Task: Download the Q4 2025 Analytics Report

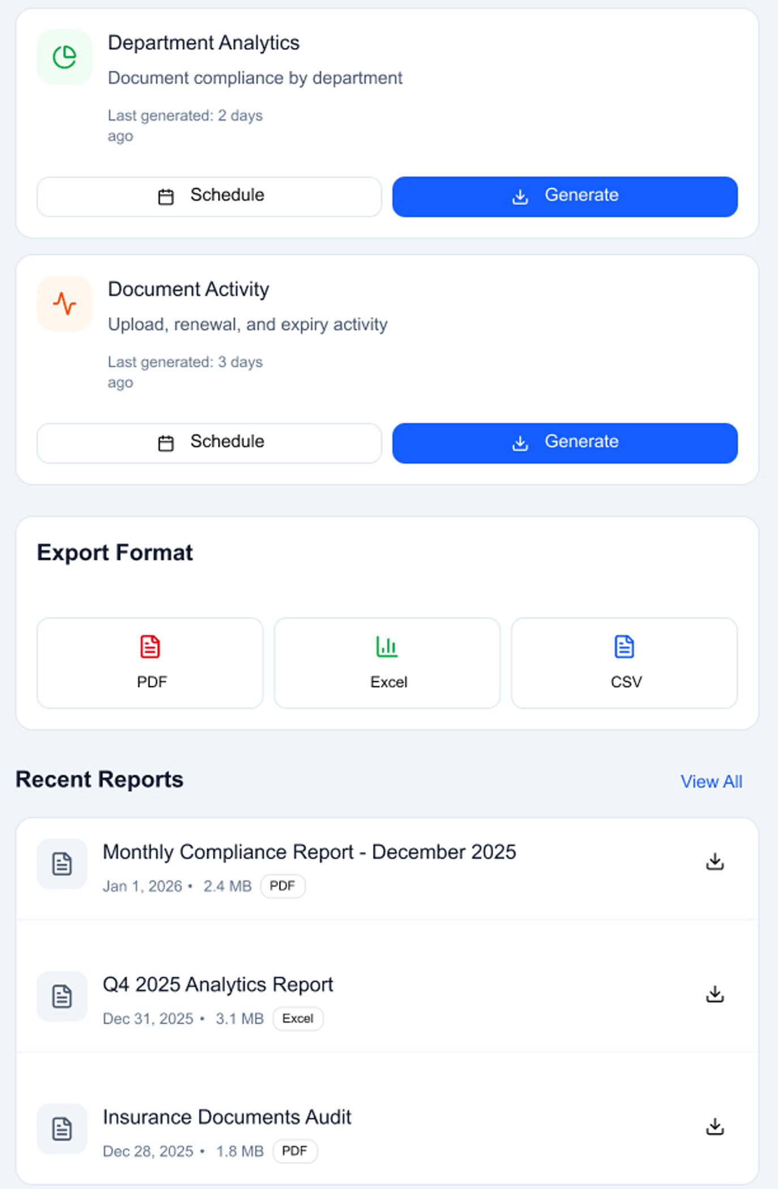Action: coord(715,994)
